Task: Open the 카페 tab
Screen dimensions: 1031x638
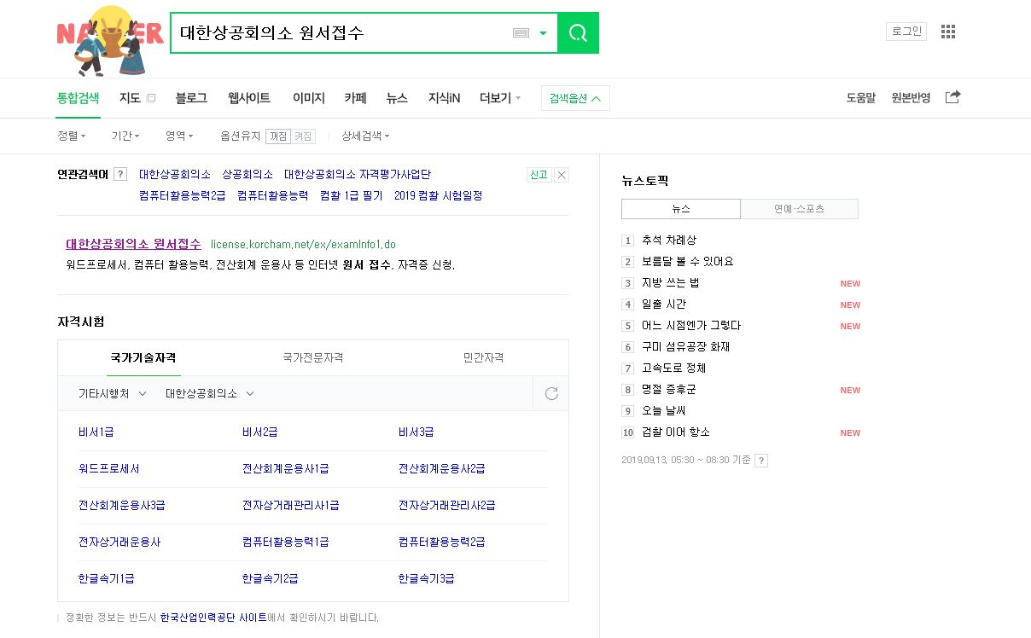Action: coord(355,98)
